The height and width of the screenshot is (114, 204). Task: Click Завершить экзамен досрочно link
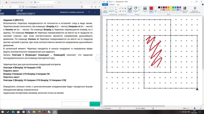pos(72,12)
